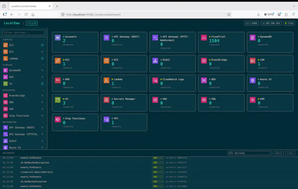
Task: Click the Route 53 card icon
Action: [x=253, y=80]
